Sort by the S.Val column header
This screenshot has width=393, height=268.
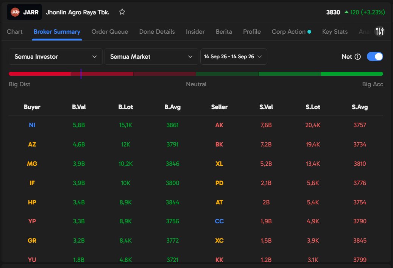[x=266, y=107]
